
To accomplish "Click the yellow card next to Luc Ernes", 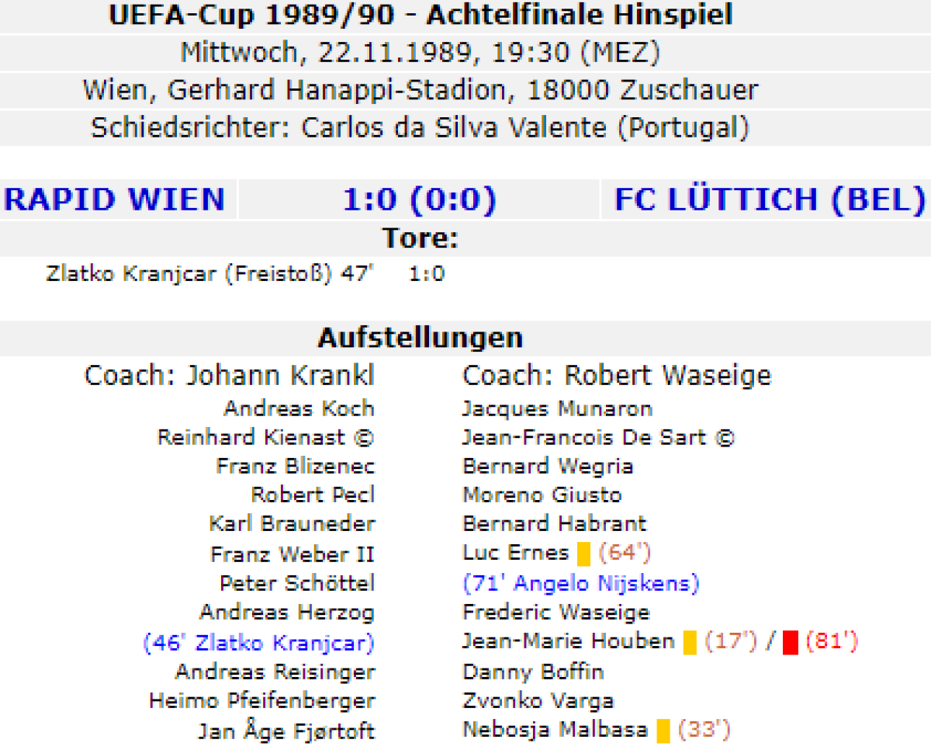I will [x=583, y=554].
